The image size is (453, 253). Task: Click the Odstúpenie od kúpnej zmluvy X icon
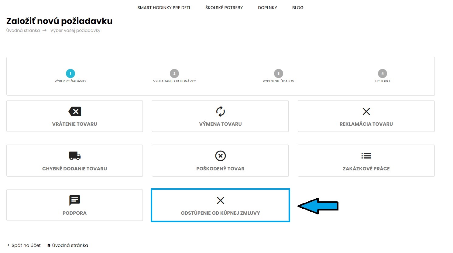click(220, 200)
